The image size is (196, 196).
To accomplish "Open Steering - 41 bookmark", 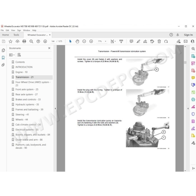I will coord(22,115).
